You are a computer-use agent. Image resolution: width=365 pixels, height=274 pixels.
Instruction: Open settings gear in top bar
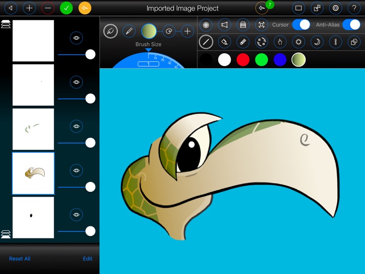[x=335, y=8]
